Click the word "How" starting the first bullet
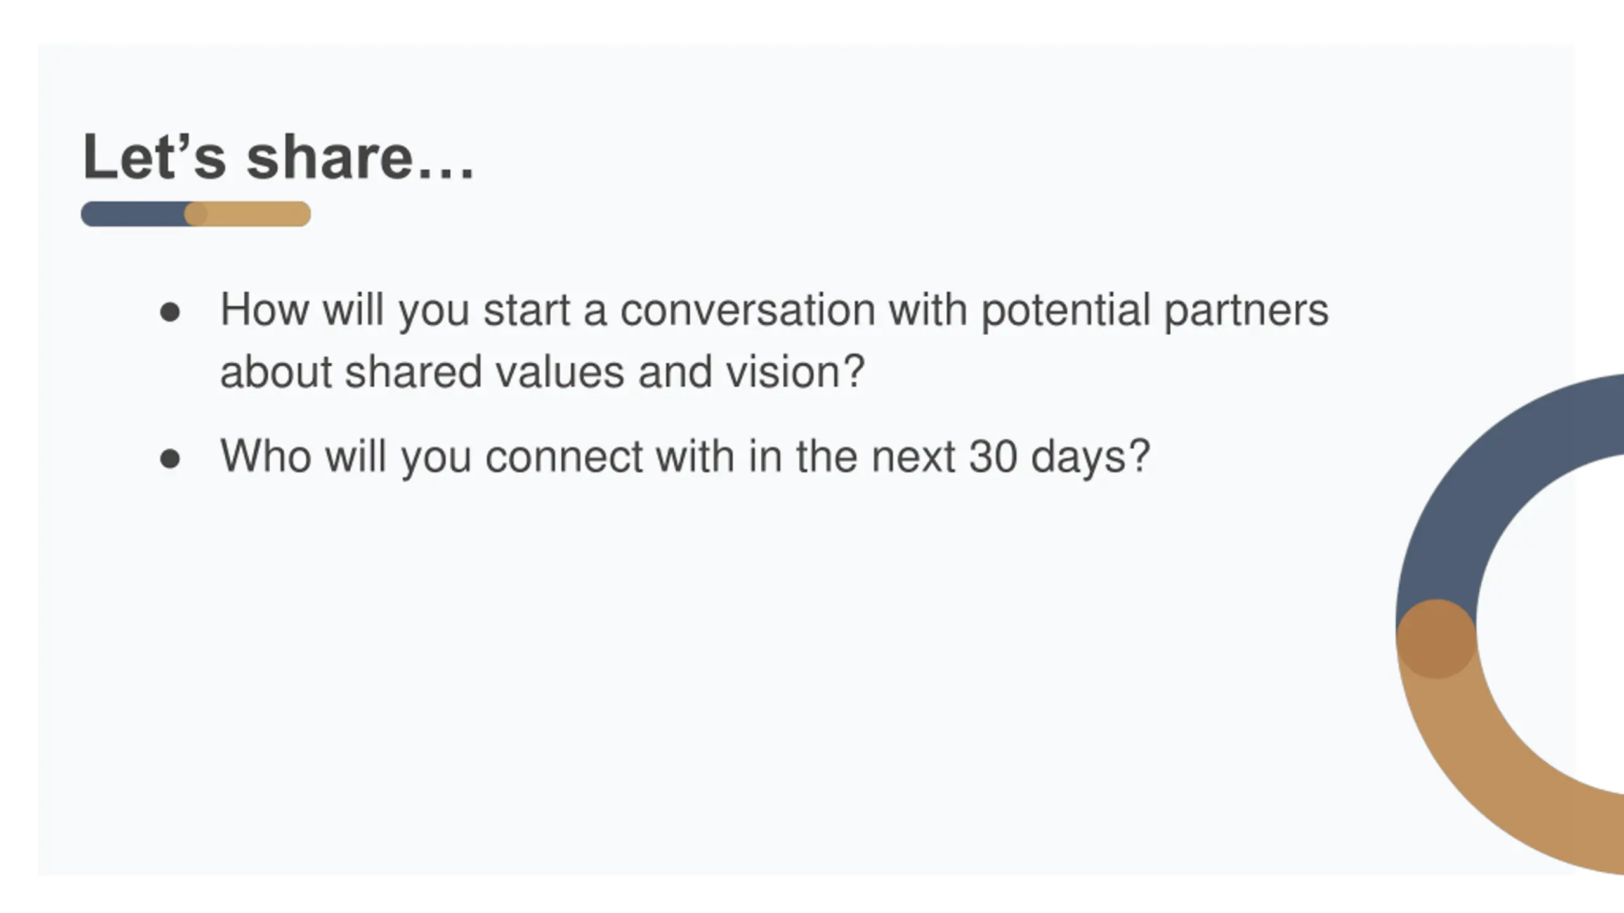 click(265, 309)
